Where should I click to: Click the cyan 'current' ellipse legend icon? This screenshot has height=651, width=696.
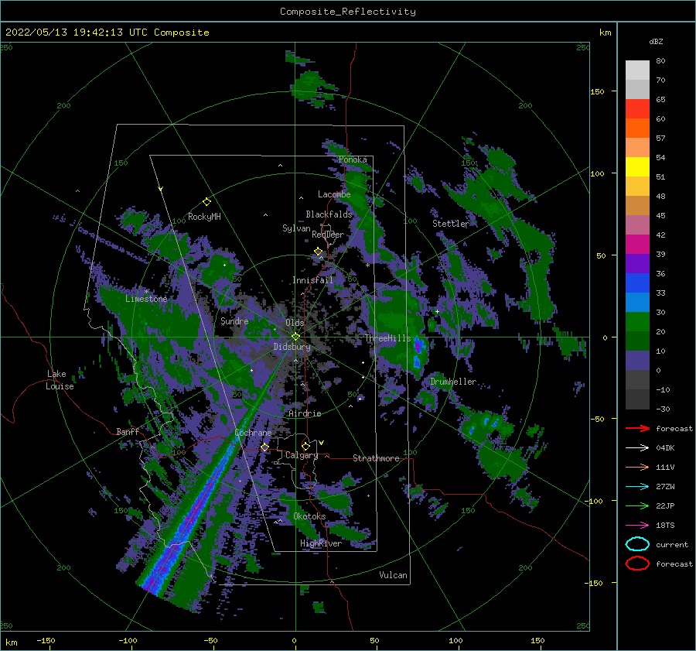[637, 544]
